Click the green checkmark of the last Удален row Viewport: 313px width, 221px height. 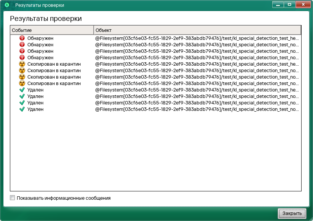[x=22, y=109]
